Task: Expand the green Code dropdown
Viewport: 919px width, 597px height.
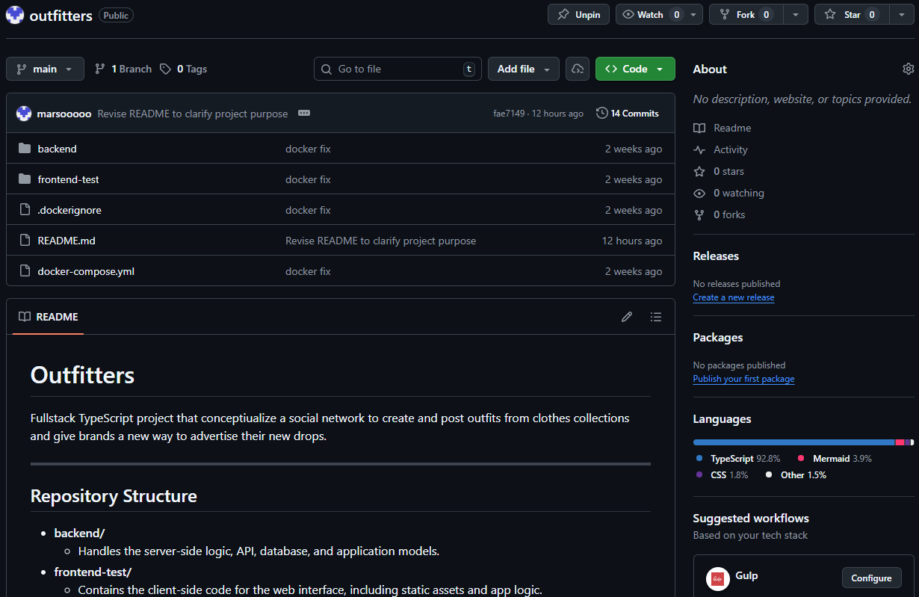Action: tap(634, 69)
